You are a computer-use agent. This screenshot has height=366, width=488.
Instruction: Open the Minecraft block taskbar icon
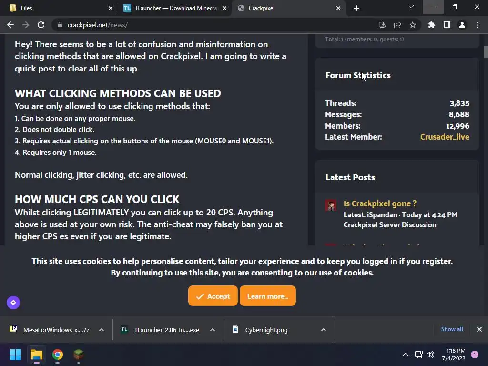(x=79, y=355)
